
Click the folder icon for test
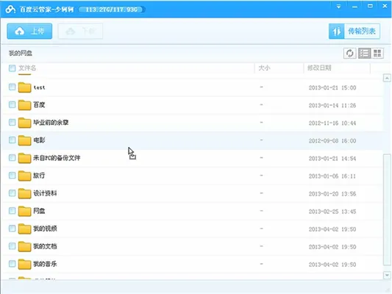pyautogui.click(x=24, y=87)
